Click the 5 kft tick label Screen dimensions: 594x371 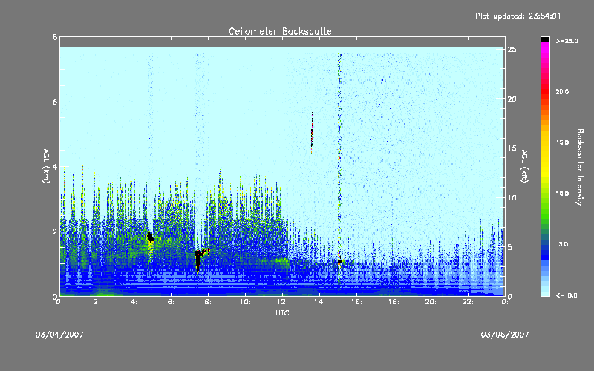[x=510, y=247]
